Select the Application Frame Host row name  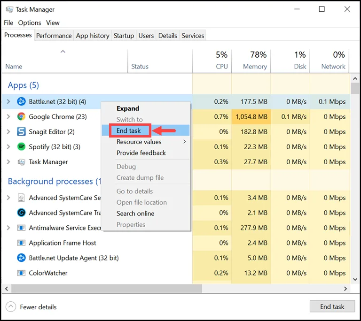(x=63, y=243)
